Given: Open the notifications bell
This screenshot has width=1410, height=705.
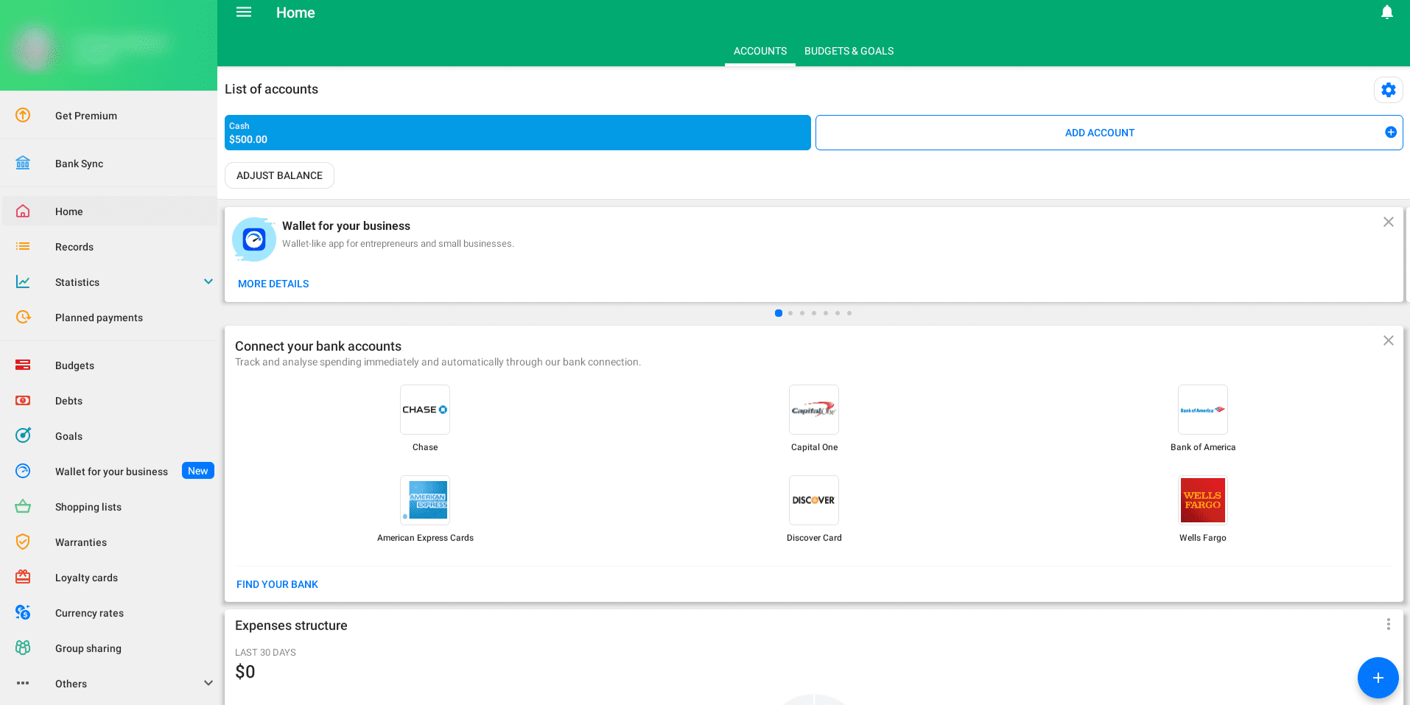Looking at the screenshot, I should 1387,13.
